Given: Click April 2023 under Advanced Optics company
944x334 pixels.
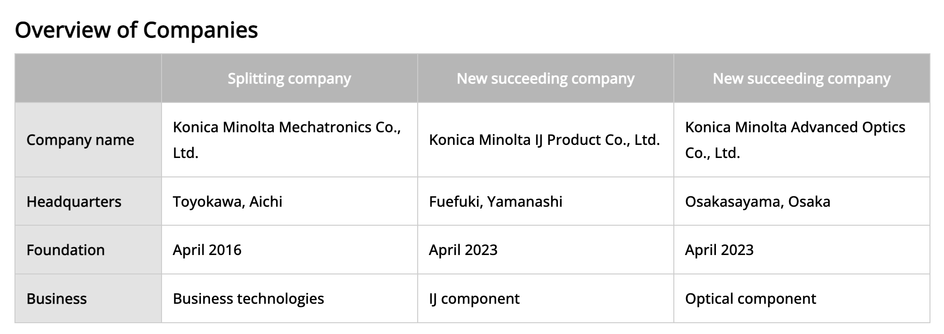Looking at the screenshot, I should pyautogui.click(x=719, y=250).
